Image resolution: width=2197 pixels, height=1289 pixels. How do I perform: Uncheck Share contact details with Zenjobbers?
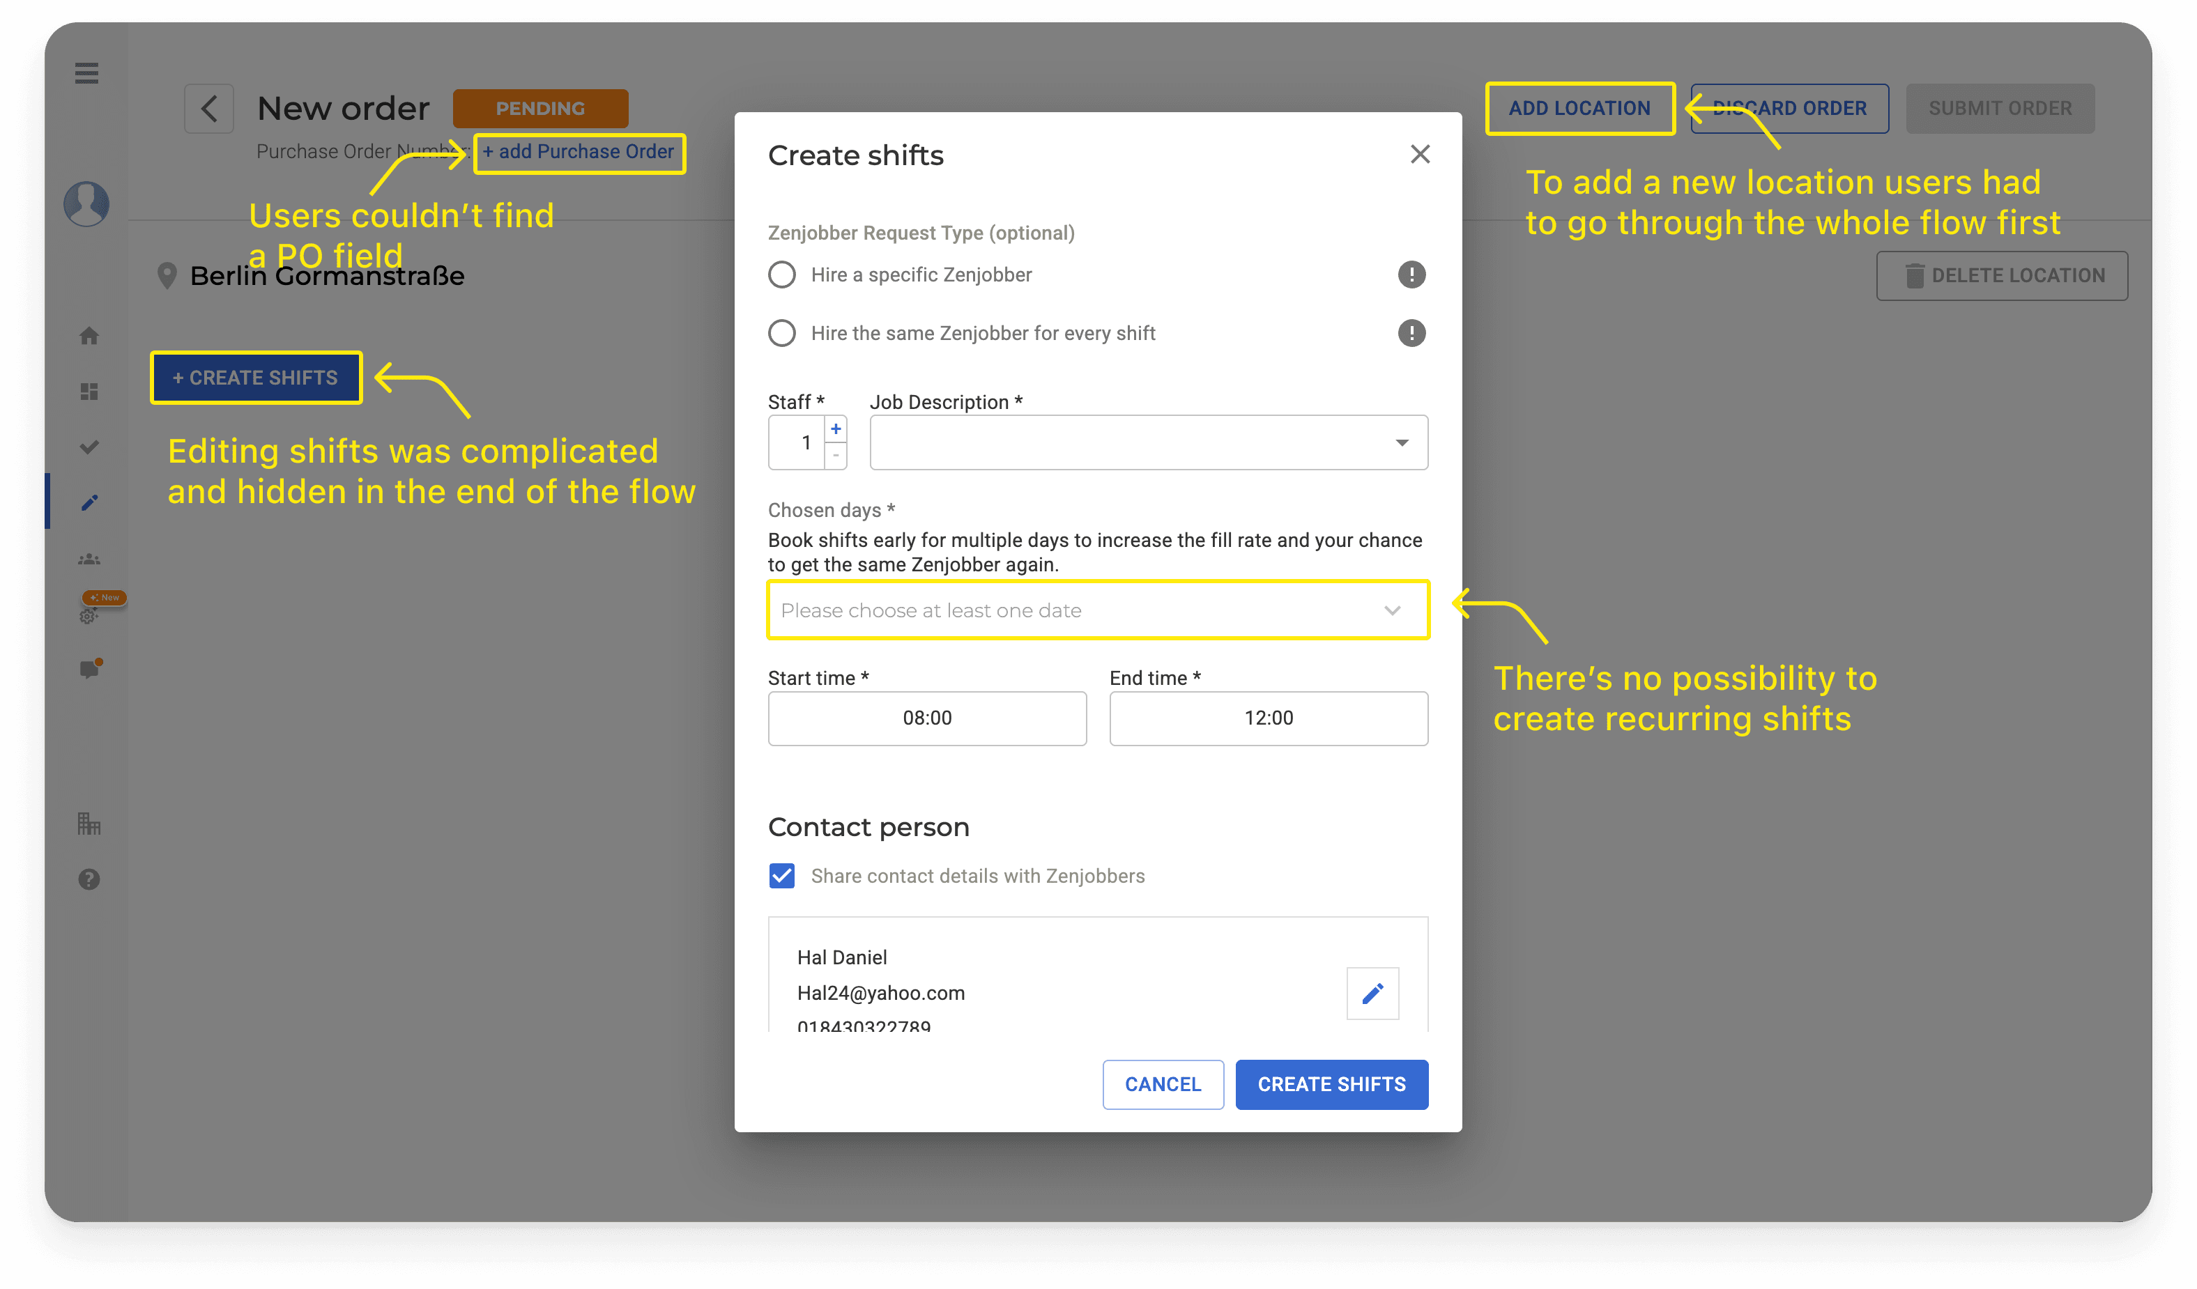782,875
